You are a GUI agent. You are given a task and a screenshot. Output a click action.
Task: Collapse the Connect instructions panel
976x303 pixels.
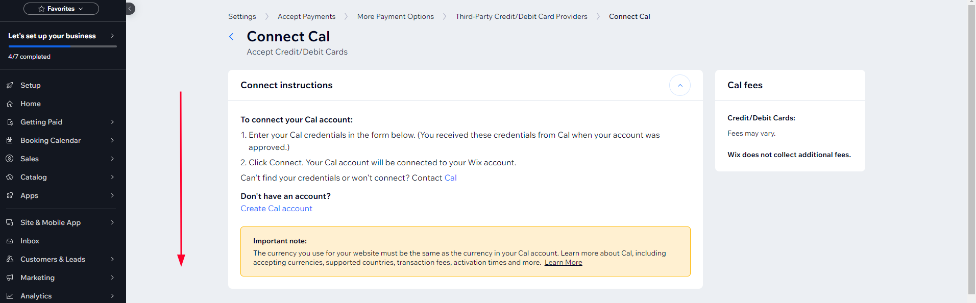[680, 85]
